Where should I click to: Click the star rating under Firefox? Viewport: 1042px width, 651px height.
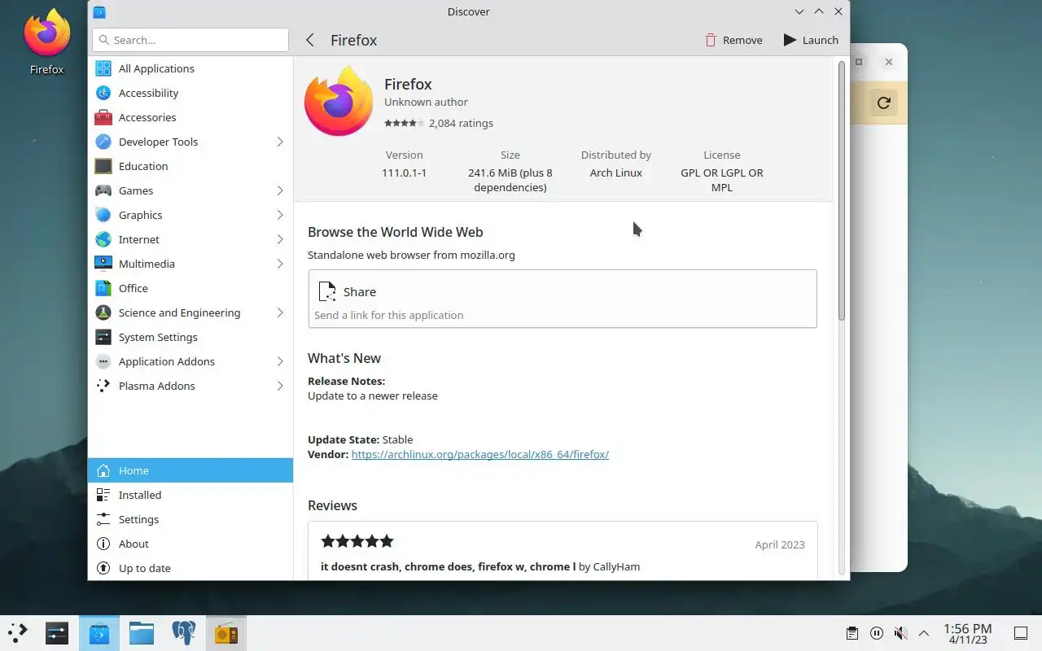[404, 124]
